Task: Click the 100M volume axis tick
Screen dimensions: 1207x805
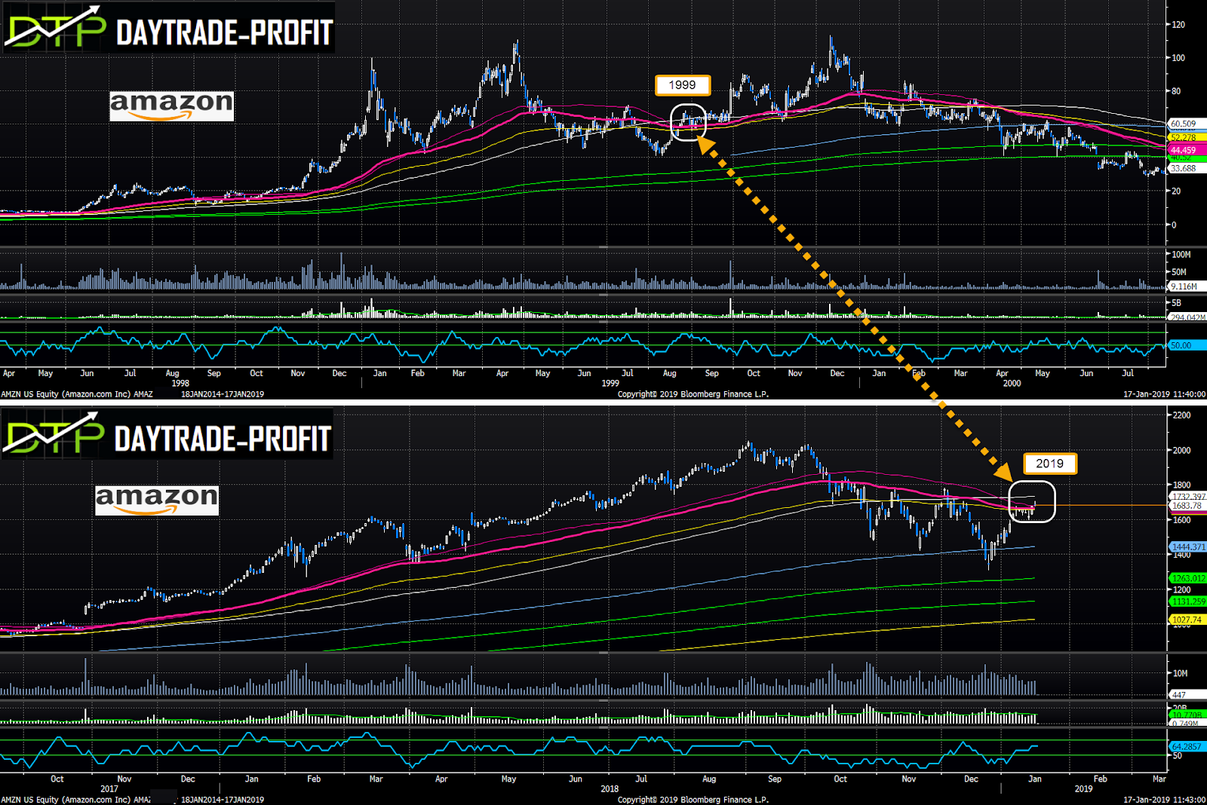Action: (1181, 255)
